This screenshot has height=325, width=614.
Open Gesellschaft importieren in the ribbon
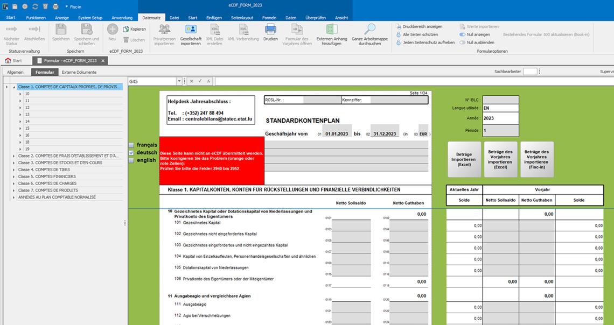pos(191,34)
